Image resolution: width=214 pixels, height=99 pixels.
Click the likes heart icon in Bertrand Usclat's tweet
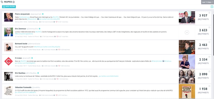59,50
